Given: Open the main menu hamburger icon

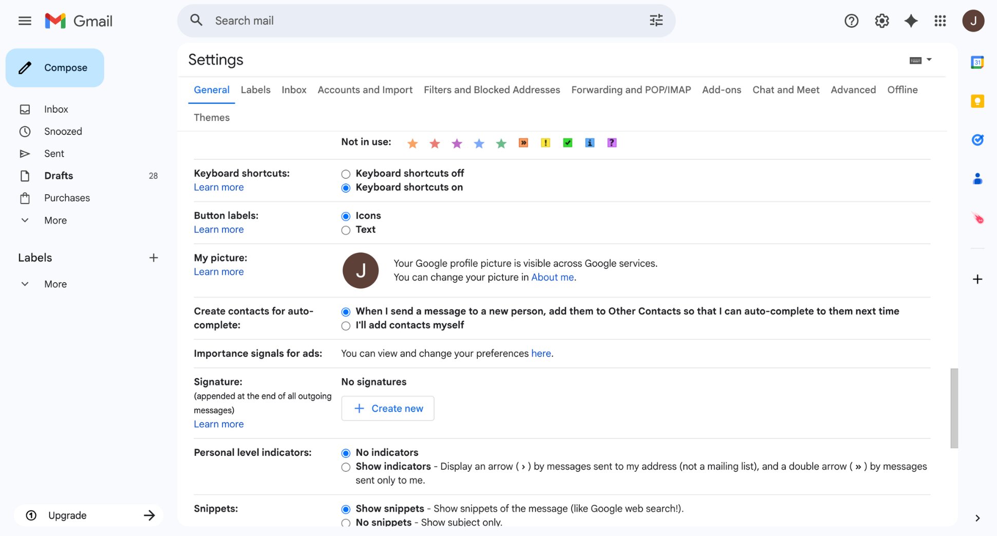Looking at the screenshot, I should (25, 21).
